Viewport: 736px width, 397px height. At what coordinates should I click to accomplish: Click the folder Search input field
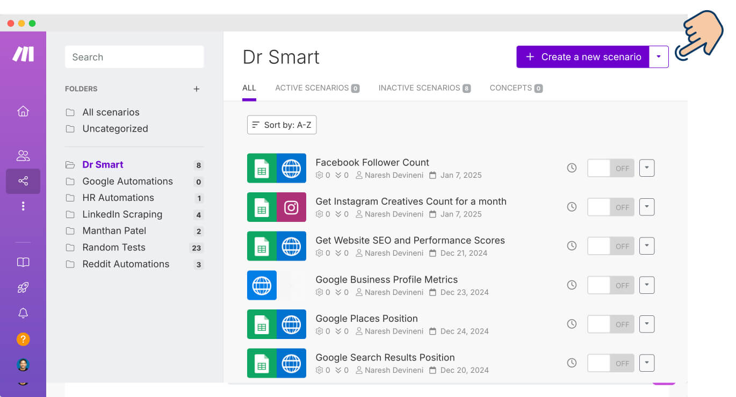(x=134, y=57)
